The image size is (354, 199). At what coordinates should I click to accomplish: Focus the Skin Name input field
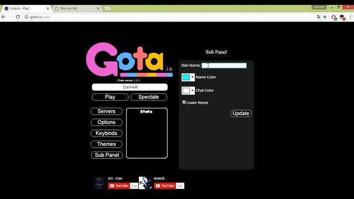coord(224,65)
